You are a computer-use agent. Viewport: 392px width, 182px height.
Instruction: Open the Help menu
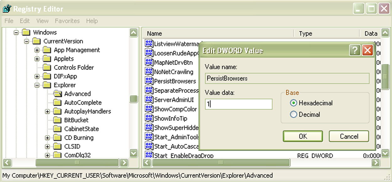pyautogui.click(x=92, y=21)
